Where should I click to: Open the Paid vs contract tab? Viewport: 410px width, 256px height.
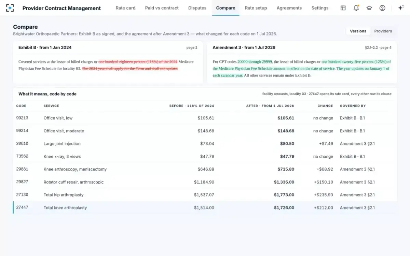point(162,8)
